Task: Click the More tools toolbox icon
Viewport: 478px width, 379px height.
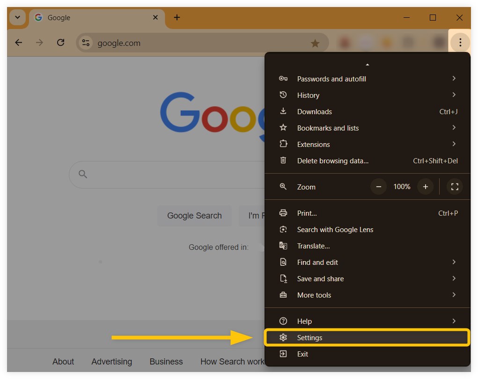Action: [x=283, y=295]
